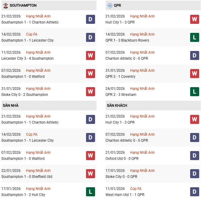Open the Southampton 1 - 0 Sheffield Utd match
This screenshot has width=201, height=199.
(27, 177)
